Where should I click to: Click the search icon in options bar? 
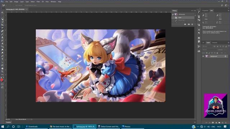coord(222,5)
